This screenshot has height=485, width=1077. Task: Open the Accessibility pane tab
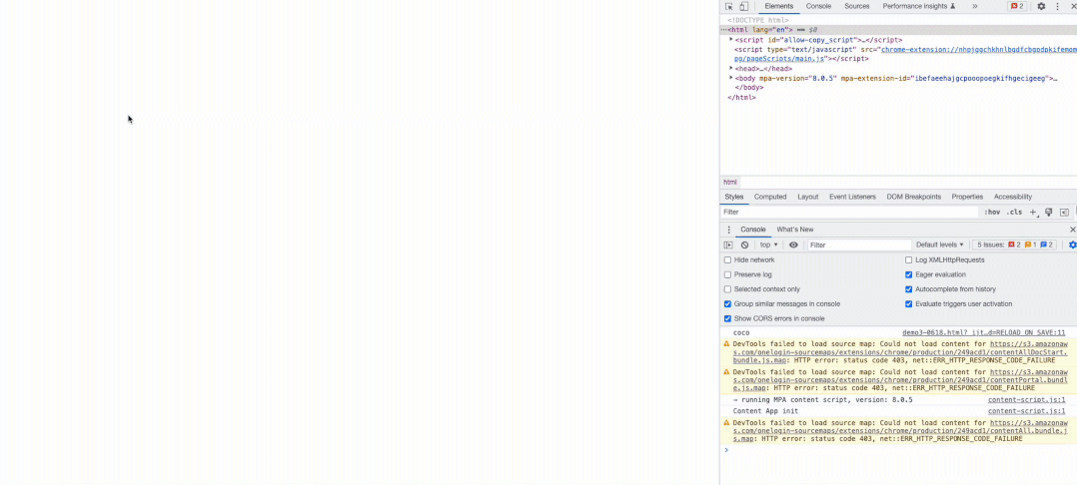coord(1013,197)
